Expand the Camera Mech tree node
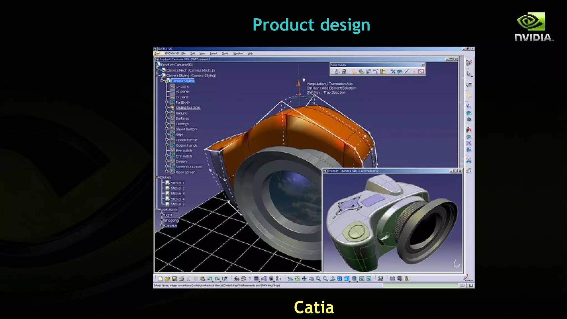The height and width of the screenshot is (319, 567). (x=157, y=70)
